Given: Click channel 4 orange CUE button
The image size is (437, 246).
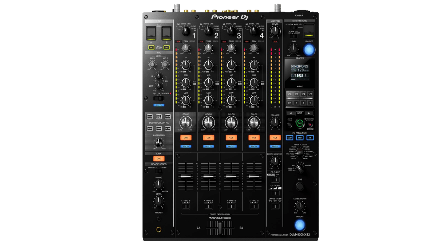Looking at the screenshot, I should [254, 138].
